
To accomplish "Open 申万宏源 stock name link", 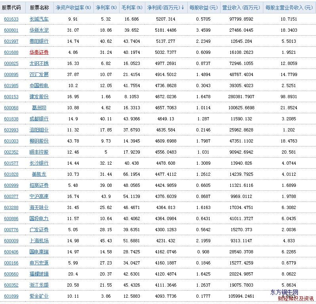I will tap(39, 263).
